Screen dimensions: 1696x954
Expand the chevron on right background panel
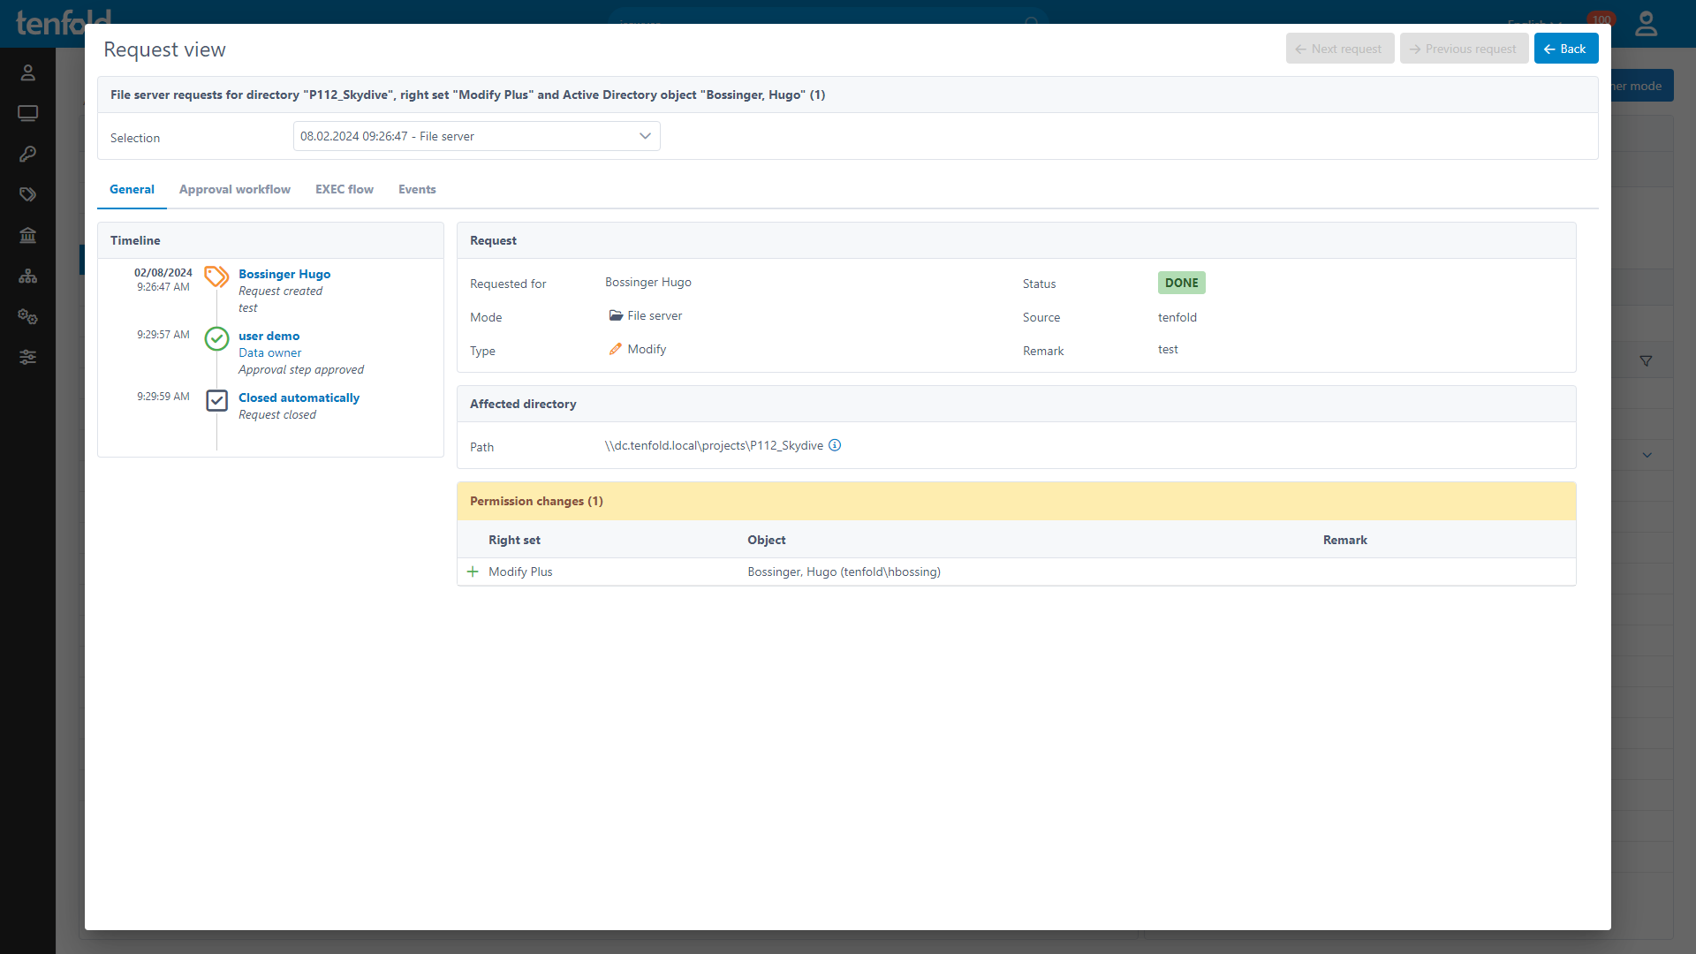coord(1647,455)
